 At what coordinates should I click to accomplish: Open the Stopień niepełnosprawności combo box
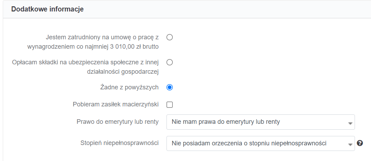tap(260, 143)
